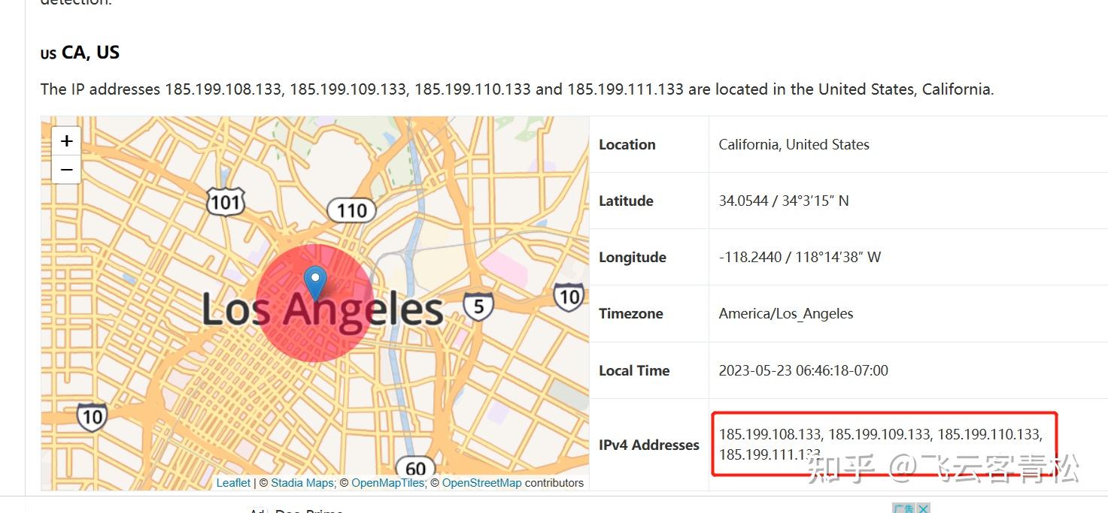Open the Stadia Maps link
The height and width of the screenshot is (513, 1108).
(x=302, y=483)
